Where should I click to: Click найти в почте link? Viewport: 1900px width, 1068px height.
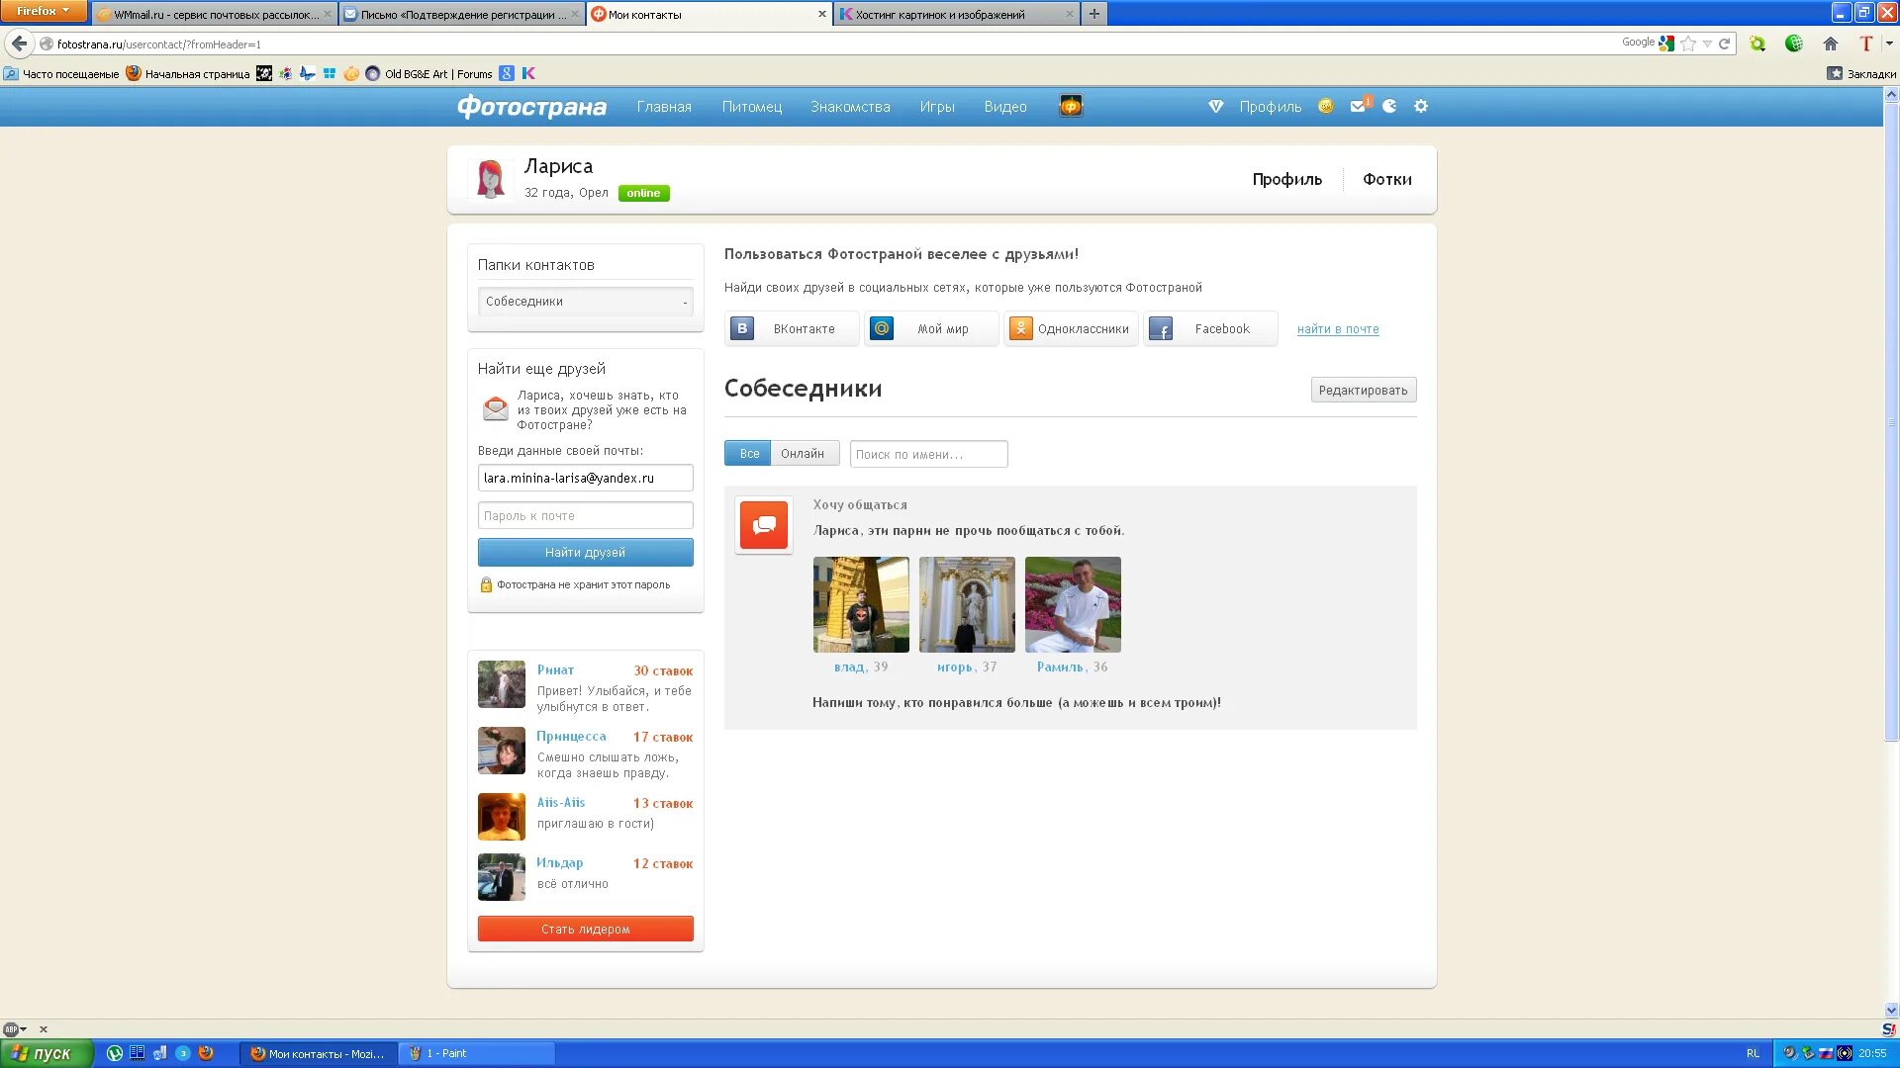tap(1338, 329)
